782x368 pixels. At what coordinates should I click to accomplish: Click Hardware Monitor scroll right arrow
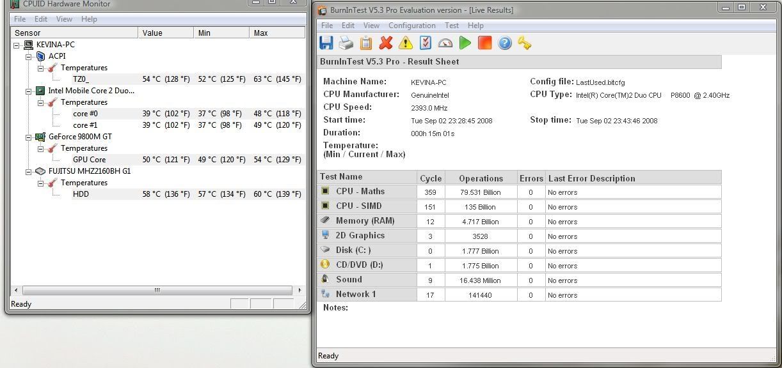coord(299,290)
